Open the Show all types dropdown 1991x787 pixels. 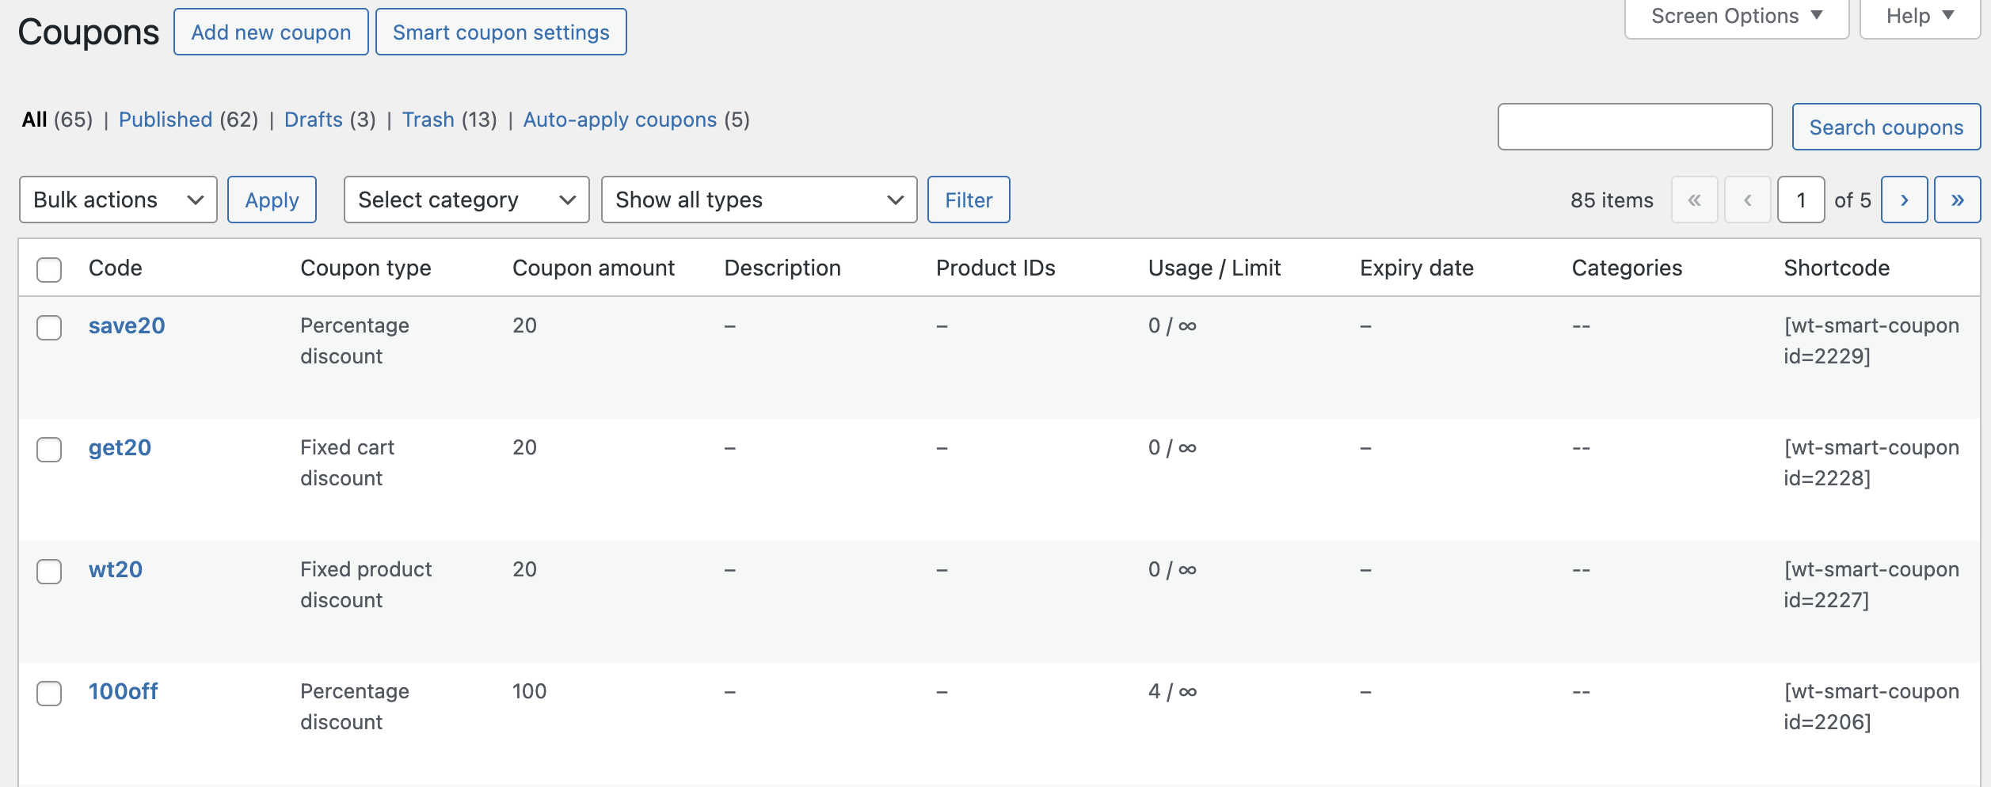coord(759,200)
